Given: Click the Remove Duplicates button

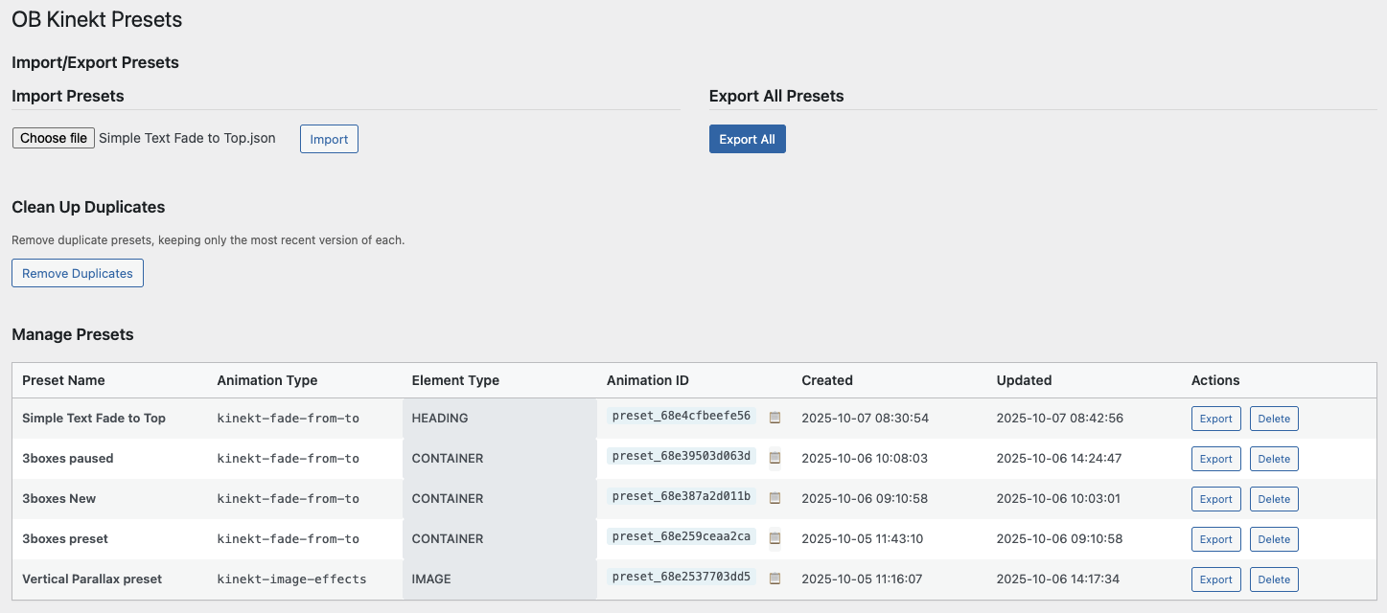Looking at the screenshot, I should tap(78, 273).
